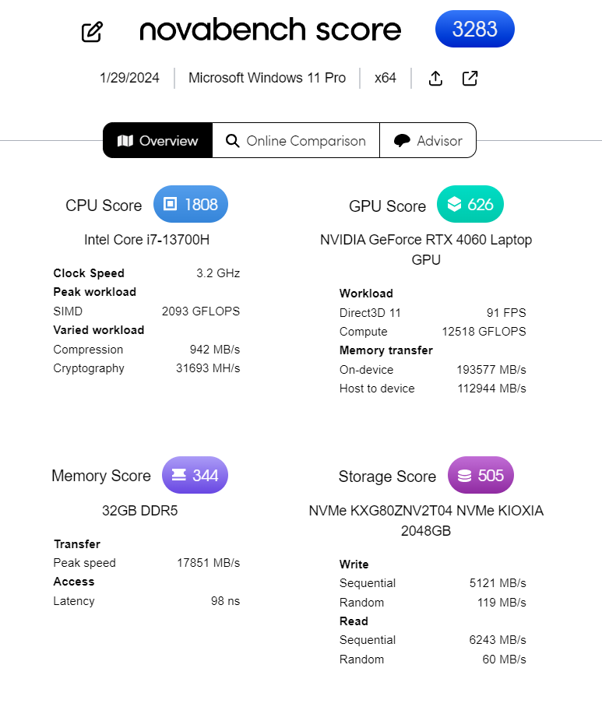
Task: Click the speech bubble Advisor icon
Action: (402, 141)
